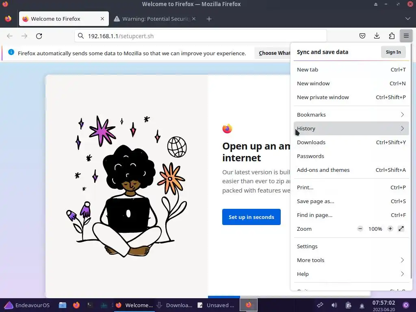The width and height of the screenshot is (416, 312).
Task: Open the list all tabs chevron
Action: [408, 19]
